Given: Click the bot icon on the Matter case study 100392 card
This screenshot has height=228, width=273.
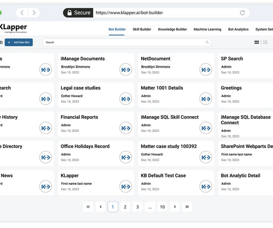Looking at the screenshot, I should click(206, 157).
